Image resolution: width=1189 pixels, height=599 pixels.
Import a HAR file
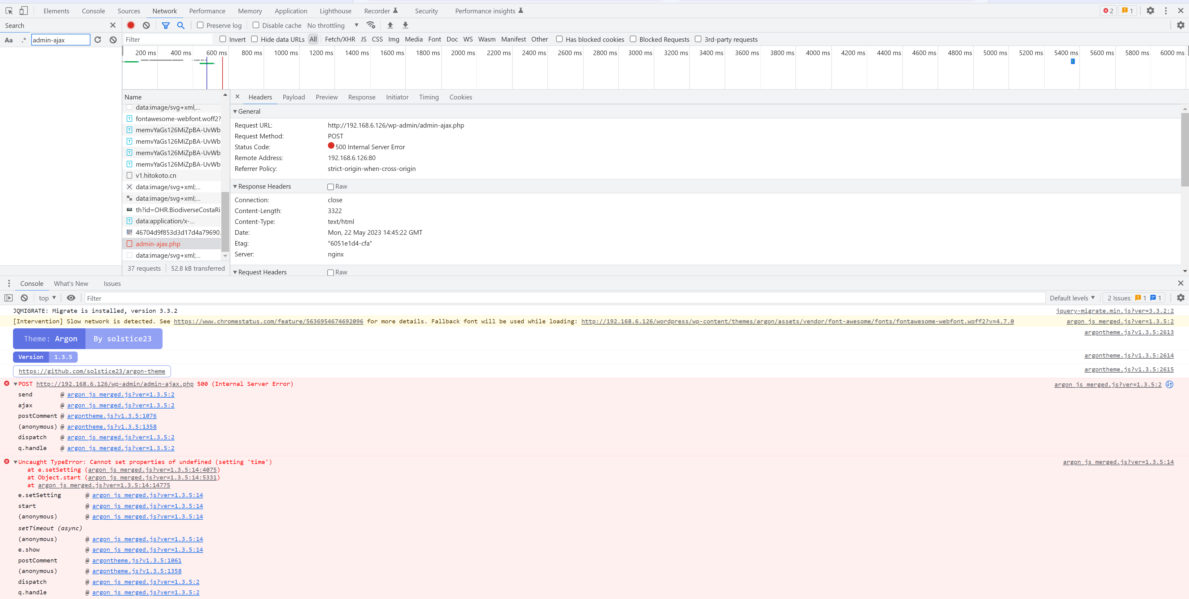(390, 25)
